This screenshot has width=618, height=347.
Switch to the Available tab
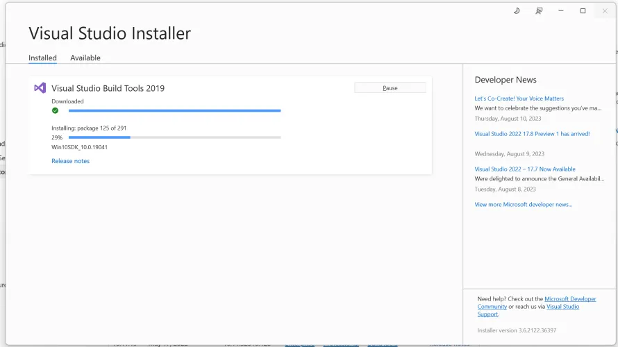tap(85, 58)
